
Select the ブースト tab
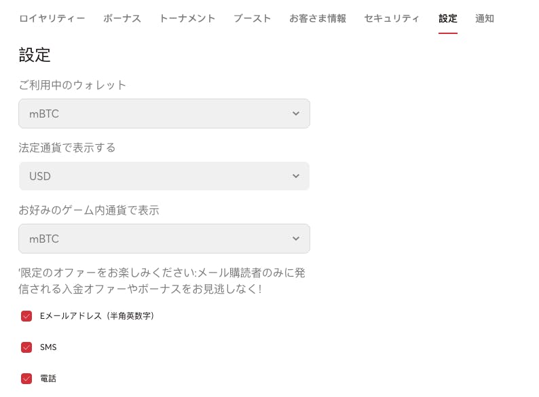(x=252, y=18)
